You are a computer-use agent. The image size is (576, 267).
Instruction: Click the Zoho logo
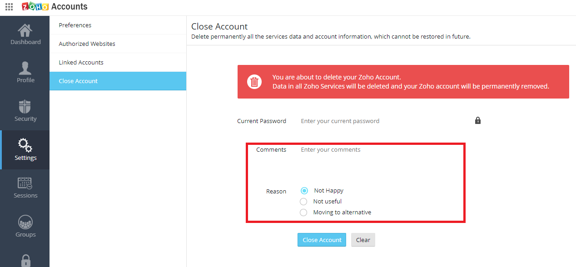tap(35, 7)
